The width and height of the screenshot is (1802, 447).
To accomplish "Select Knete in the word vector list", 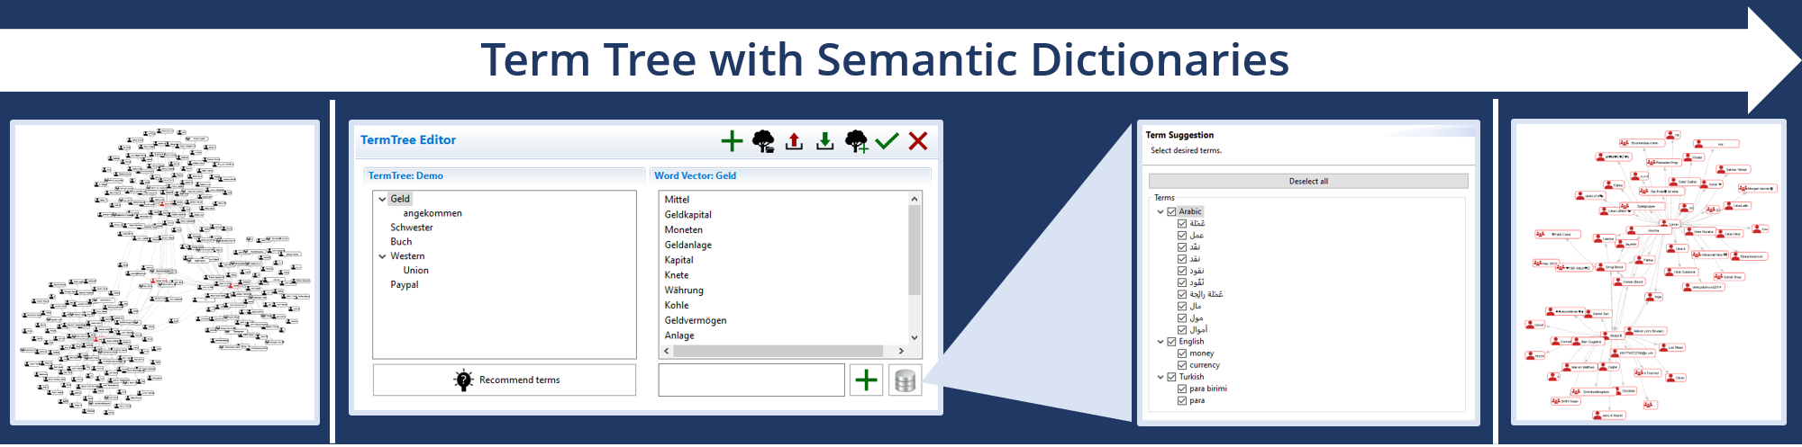I will (677, 275).
